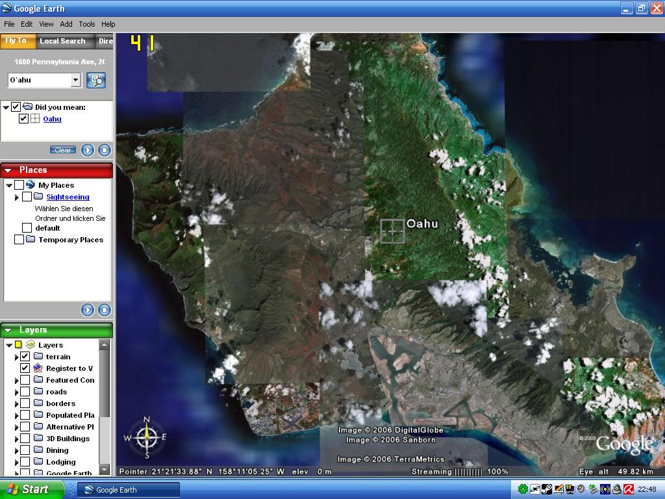Image resolution: width=665 pixels, height=499 pixels.
Task: Check the Layers root yellow checkbox
Action: click(x=18, y=344)
